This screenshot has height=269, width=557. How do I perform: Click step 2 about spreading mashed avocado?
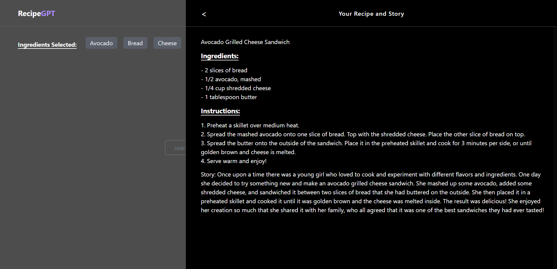(x=363, y=134)
